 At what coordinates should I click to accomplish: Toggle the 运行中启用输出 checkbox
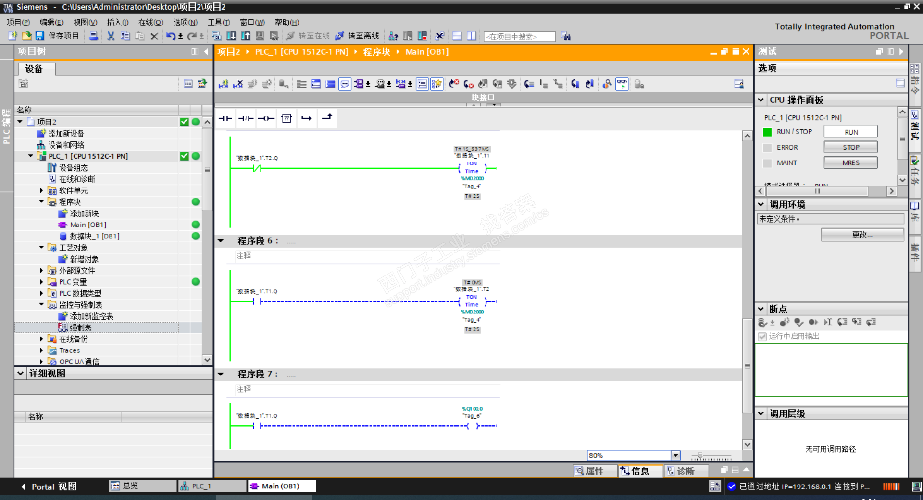click(x=762, y=337)
